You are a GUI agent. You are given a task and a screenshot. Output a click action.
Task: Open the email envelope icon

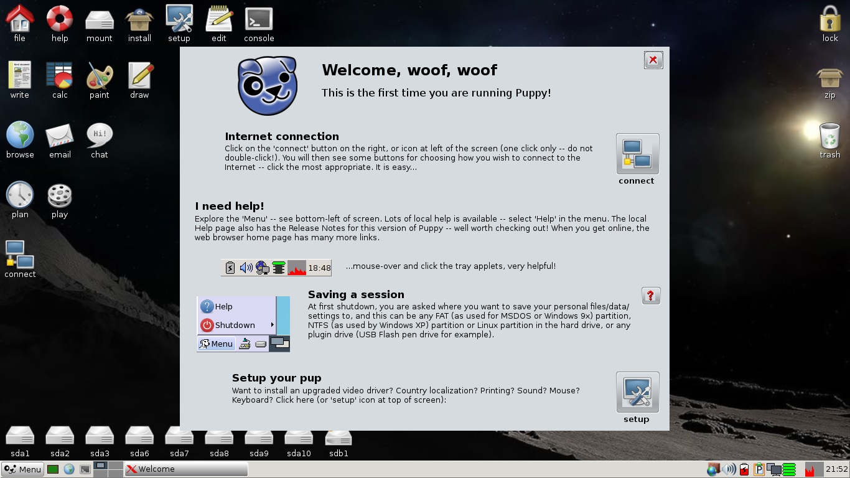[60, 135]
